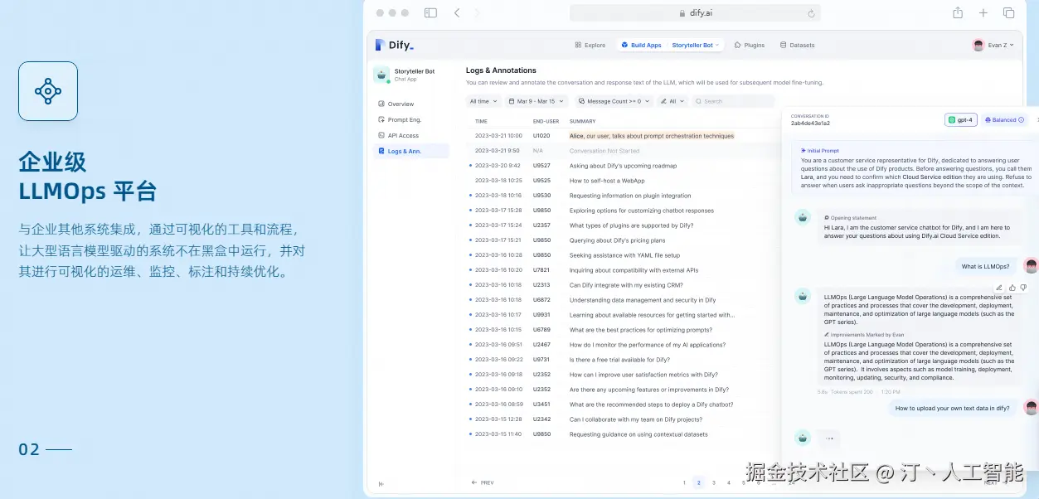The height and width of the screenshot is (499, 1039).
Task: Open the Datasets tab
Action: coord(798,45)
